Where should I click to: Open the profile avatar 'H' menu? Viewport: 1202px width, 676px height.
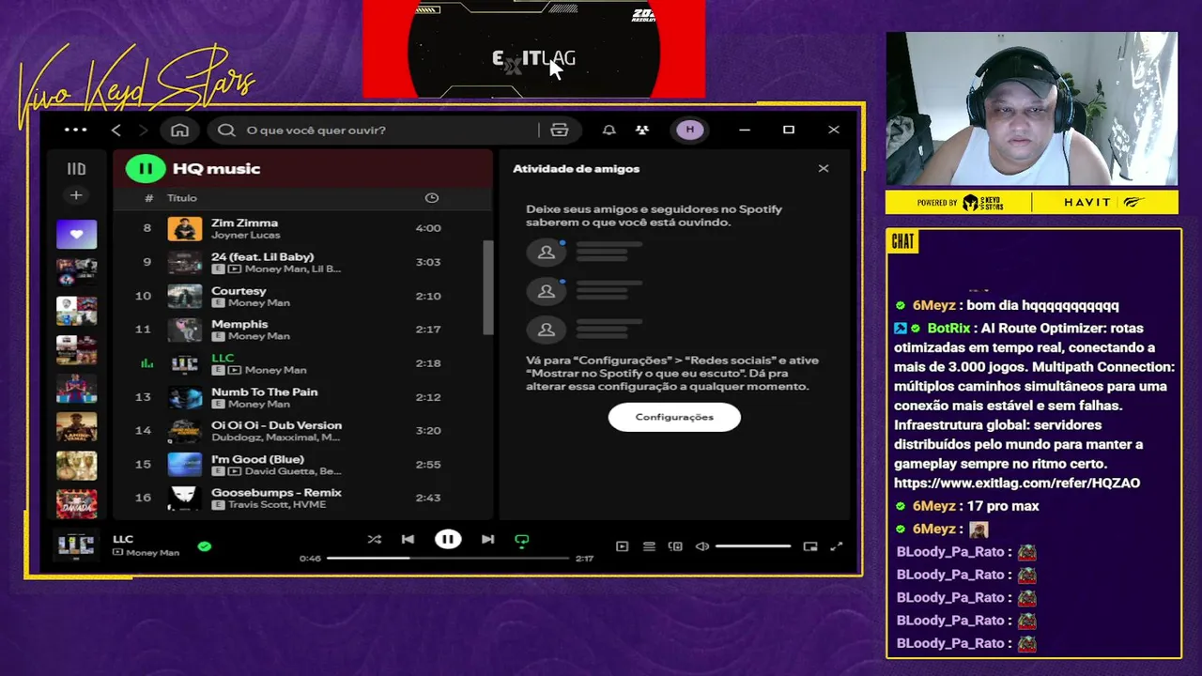click(690, 130)
